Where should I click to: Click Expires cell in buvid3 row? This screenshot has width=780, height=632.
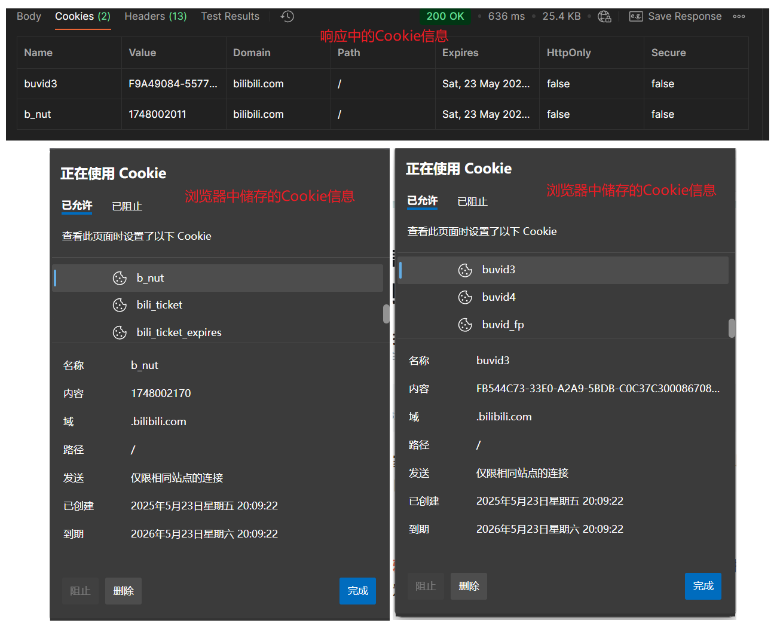(486, 84)
